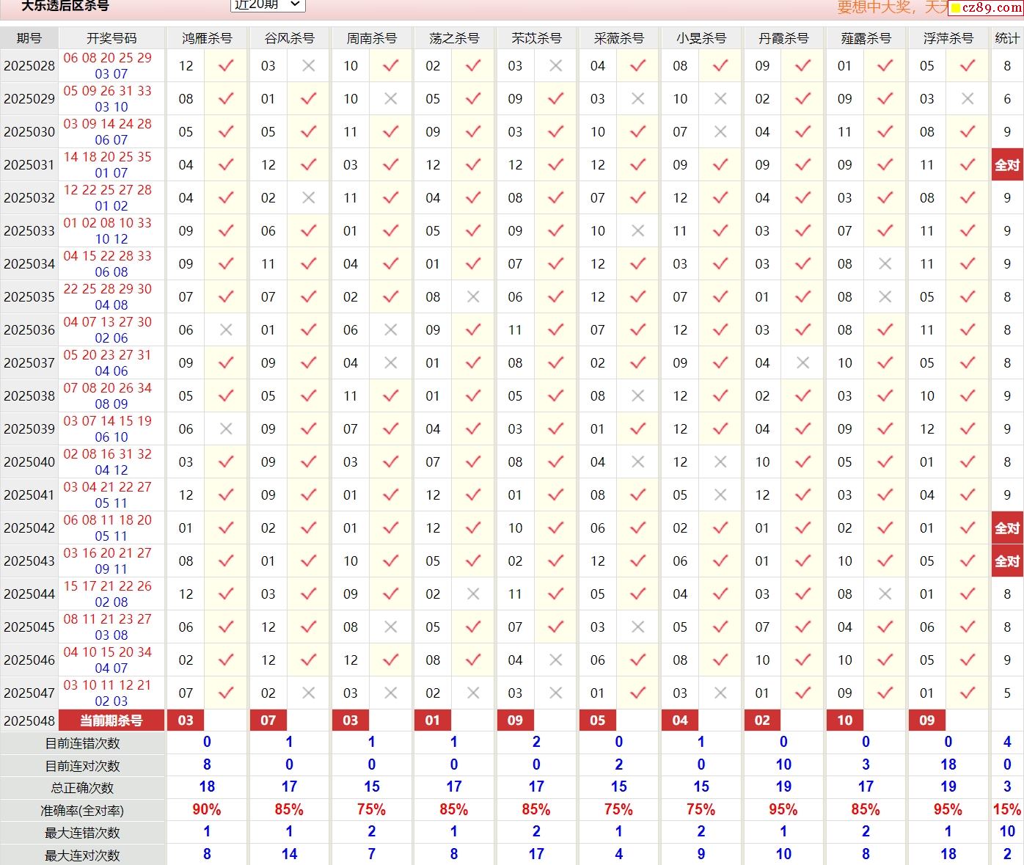Click the current kill number 02 under 丹霞杀号
The height and width of the screenshot is (865, 1024).
click(x=762, y=720)
